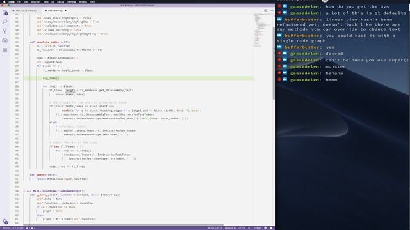Open notifications bell in status bar
This screenshot has width=410, height=230.
click(271, 228)
